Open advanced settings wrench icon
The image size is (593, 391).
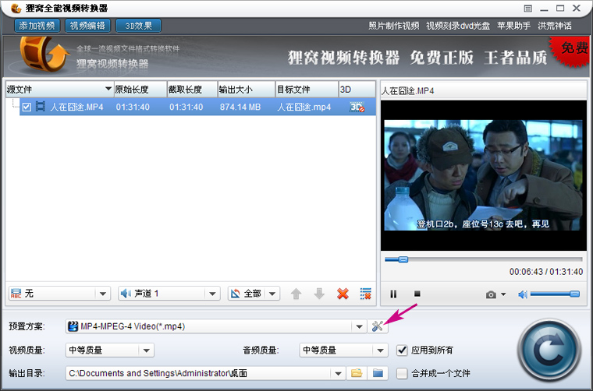pyautogui.click(x=378, y=326)
